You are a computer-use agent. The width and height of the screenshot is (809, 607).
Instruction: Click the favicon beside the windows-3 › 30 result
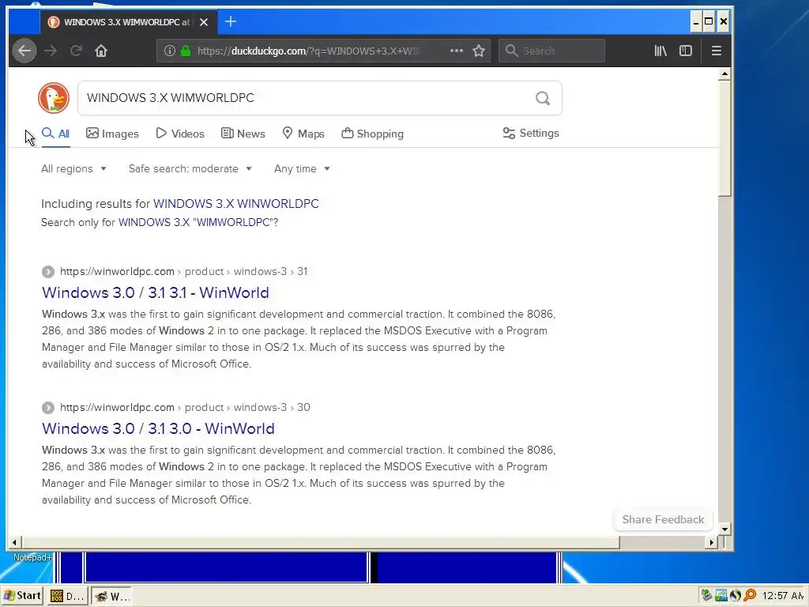point(48,408)
